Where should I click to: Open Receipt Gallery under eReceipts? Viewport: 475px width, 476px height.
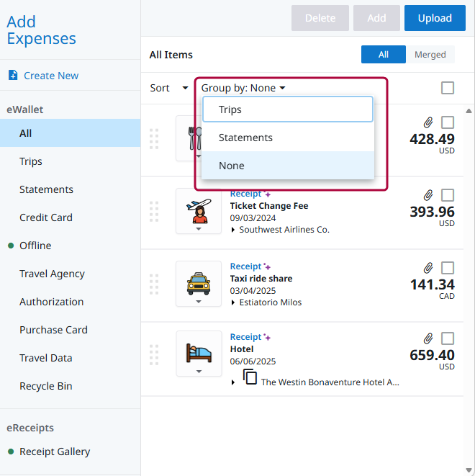70,452
